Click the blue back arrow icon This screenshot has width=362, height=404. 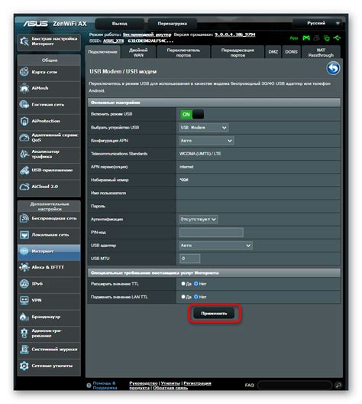point(333,69)
